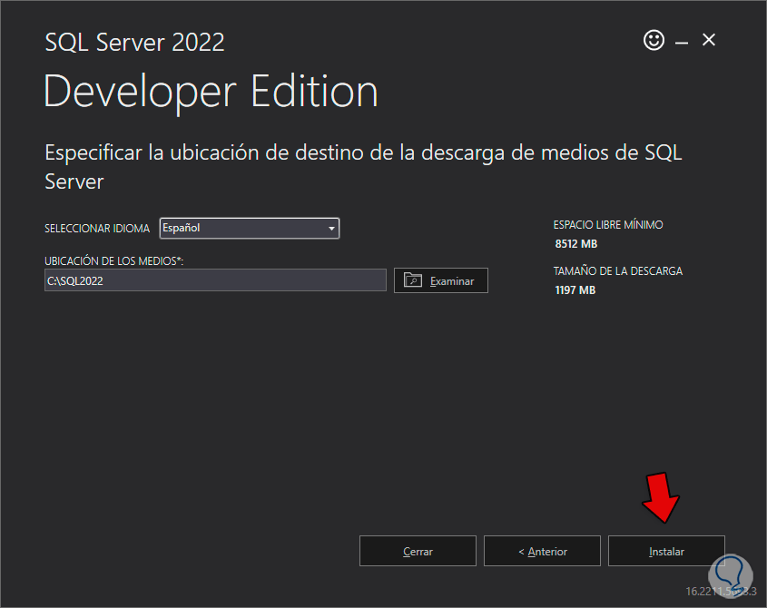Start installation with the Instalar button
The height and width of the screenshot is (608, 767).
pyautogui.click(x=666, y=551)
